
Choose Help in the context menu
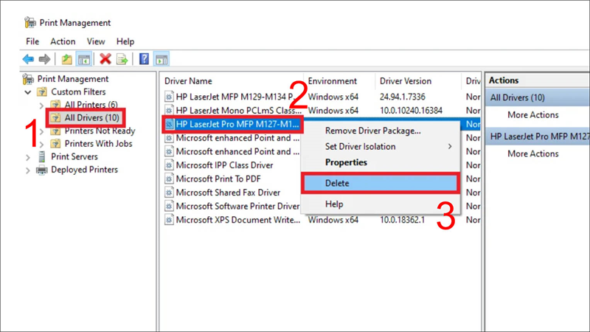point(381,204)
